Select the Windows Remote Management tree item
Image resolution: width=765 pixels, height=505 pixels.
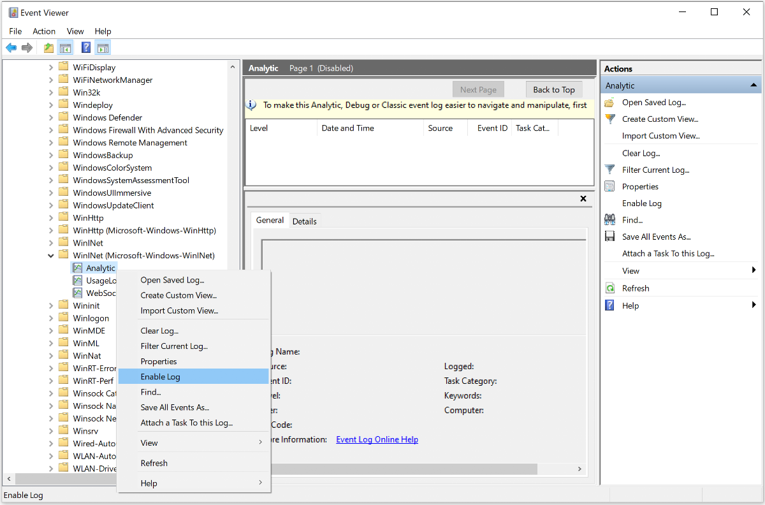pos(130,143)
